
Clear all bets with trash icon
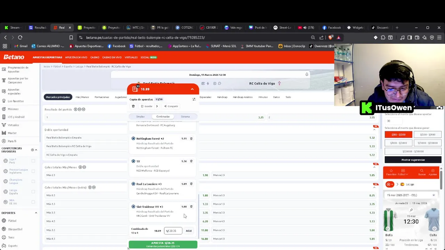point(133,106)
